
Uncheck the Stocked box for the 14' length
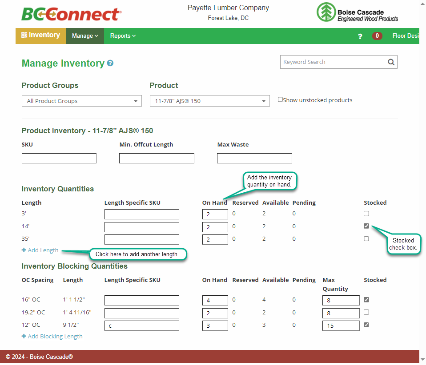coord(366,226)
